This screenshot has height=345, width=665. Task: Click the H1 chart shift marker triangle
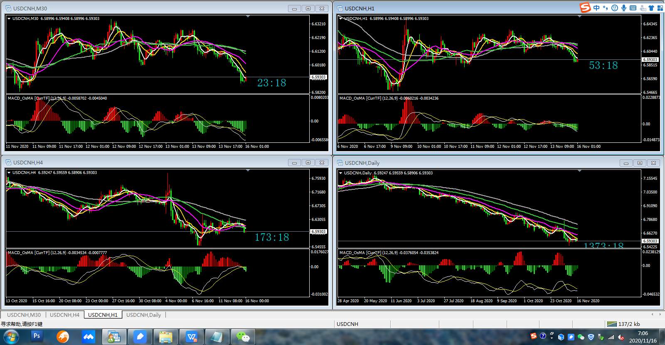[579, 17]
